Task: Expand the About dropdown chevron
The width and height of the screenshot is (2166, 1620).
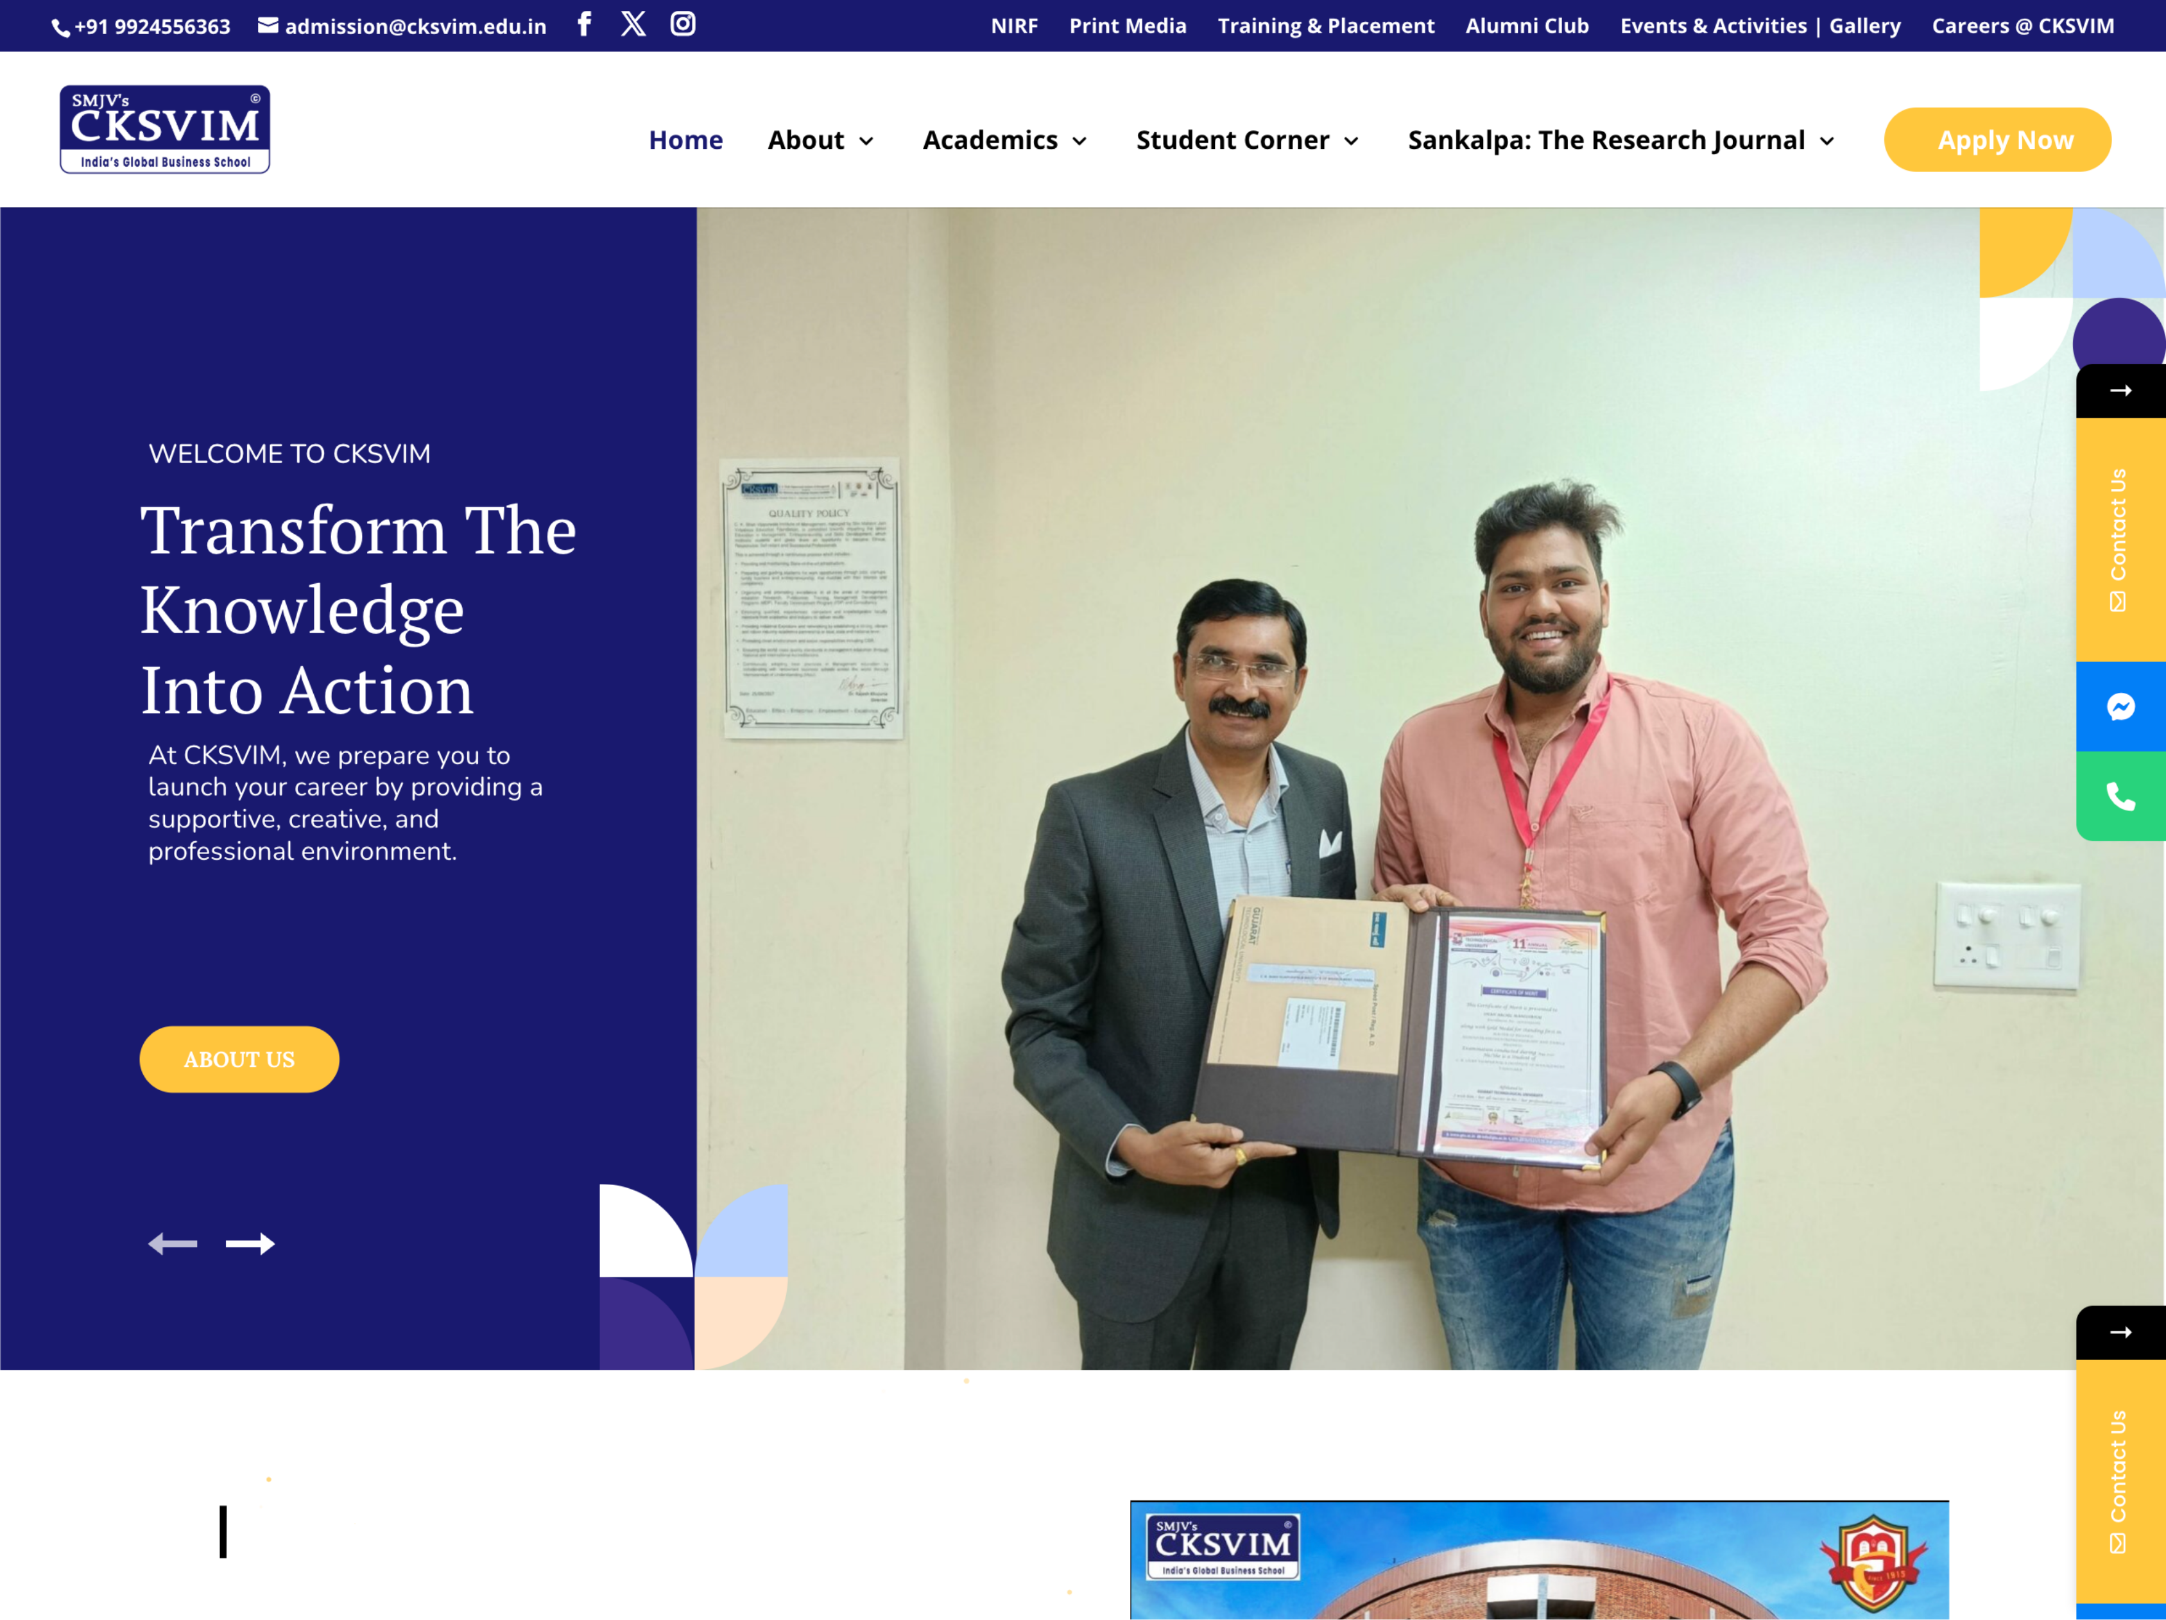Action: 866,142
